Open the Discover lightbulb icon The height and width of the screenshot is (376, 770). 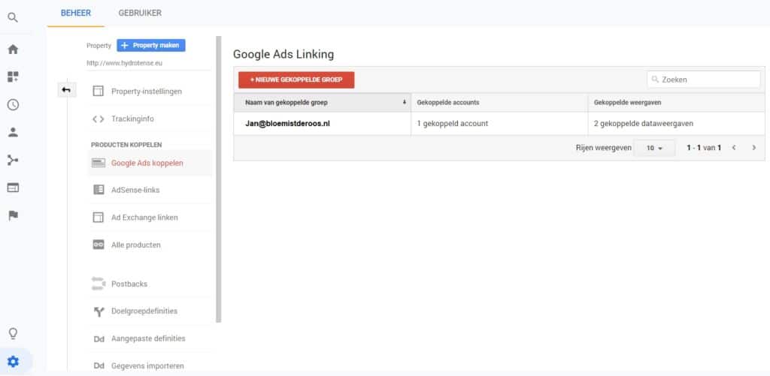coord(13,333)
